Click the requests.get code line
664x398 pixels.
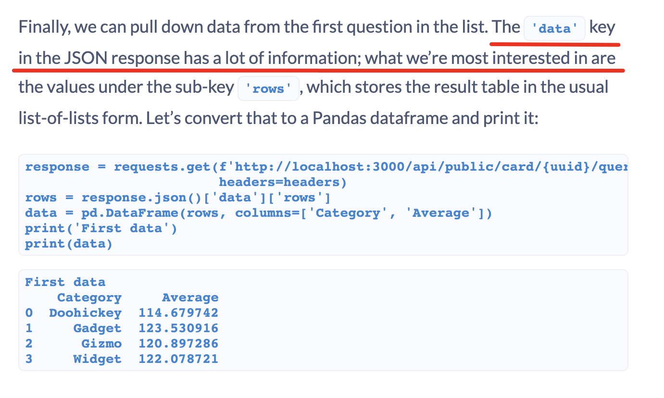[x=326, y=167]
